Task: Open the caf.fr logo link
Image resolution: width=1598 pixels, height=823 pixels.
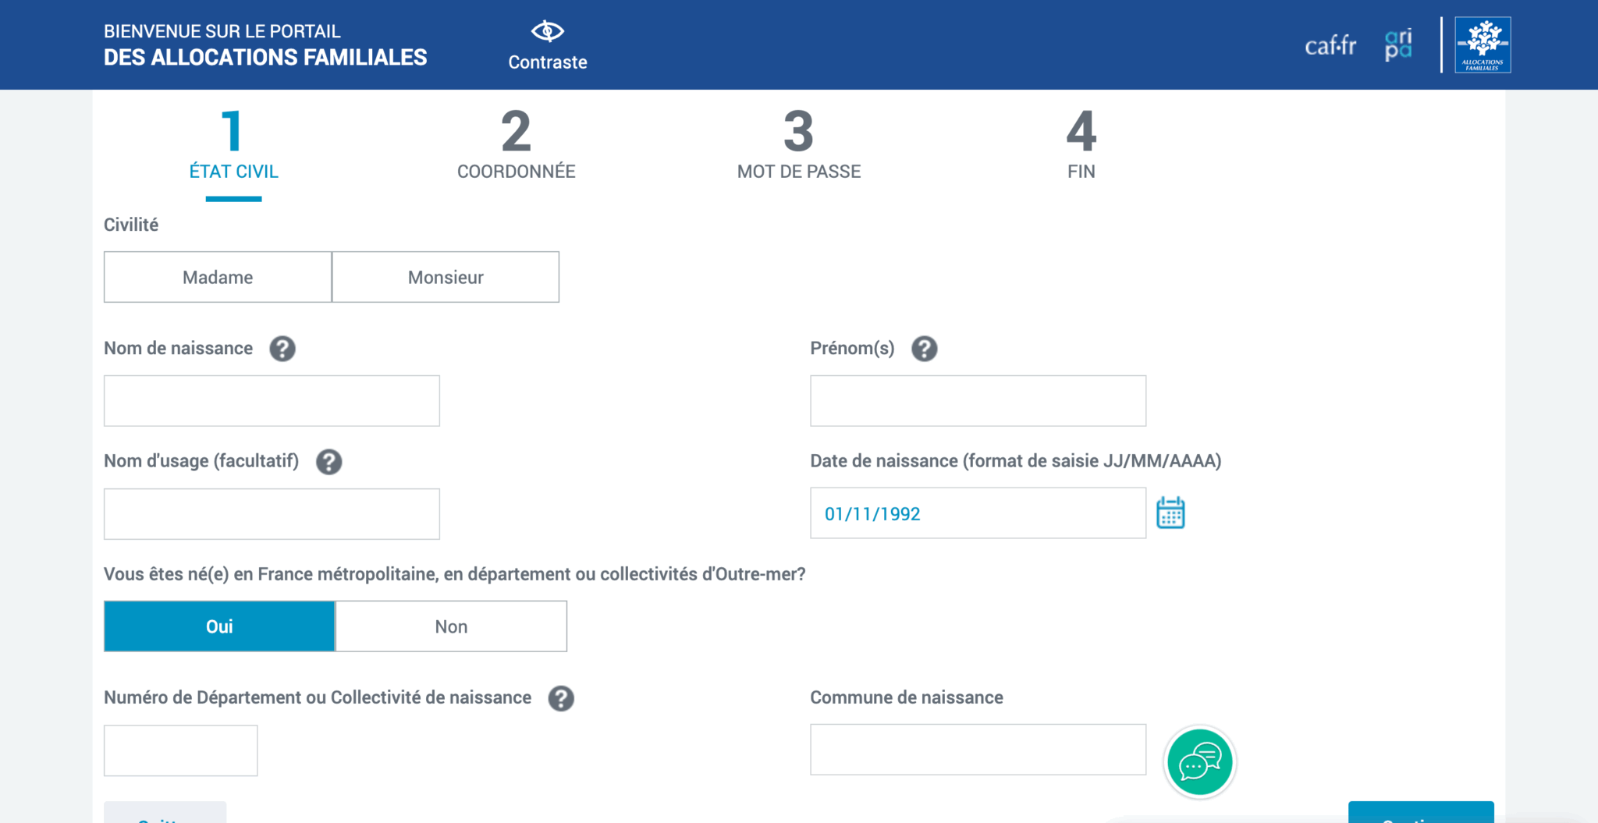Action: point(1330,46)
